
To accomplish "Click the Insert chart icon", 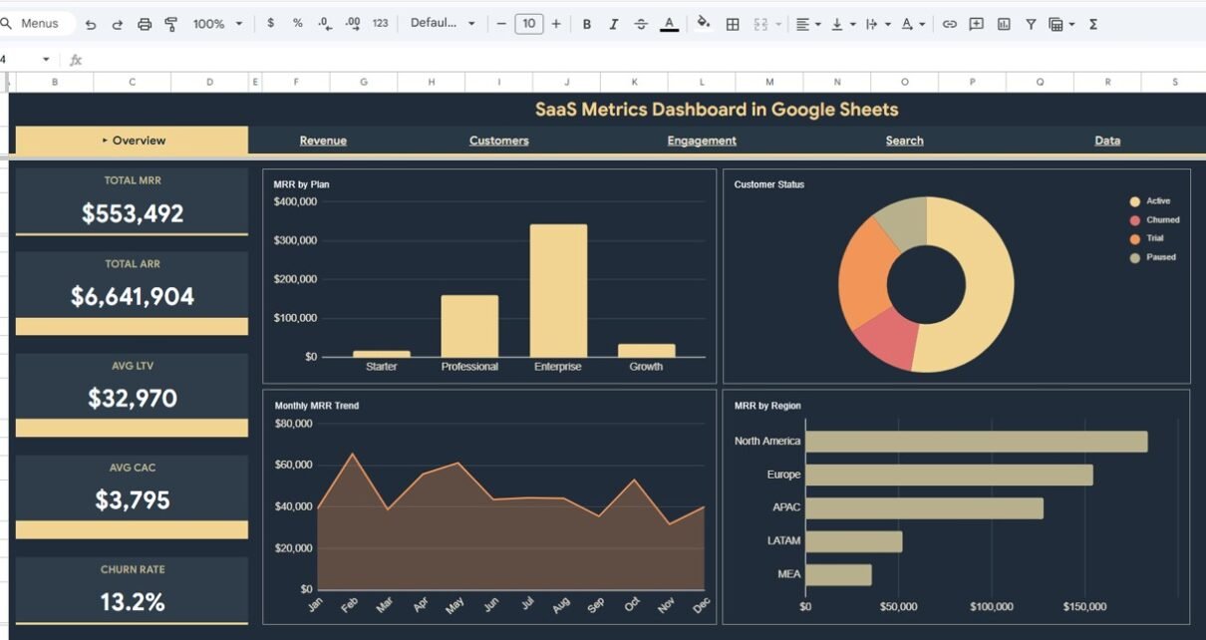I will click(x=1004, y=24).
